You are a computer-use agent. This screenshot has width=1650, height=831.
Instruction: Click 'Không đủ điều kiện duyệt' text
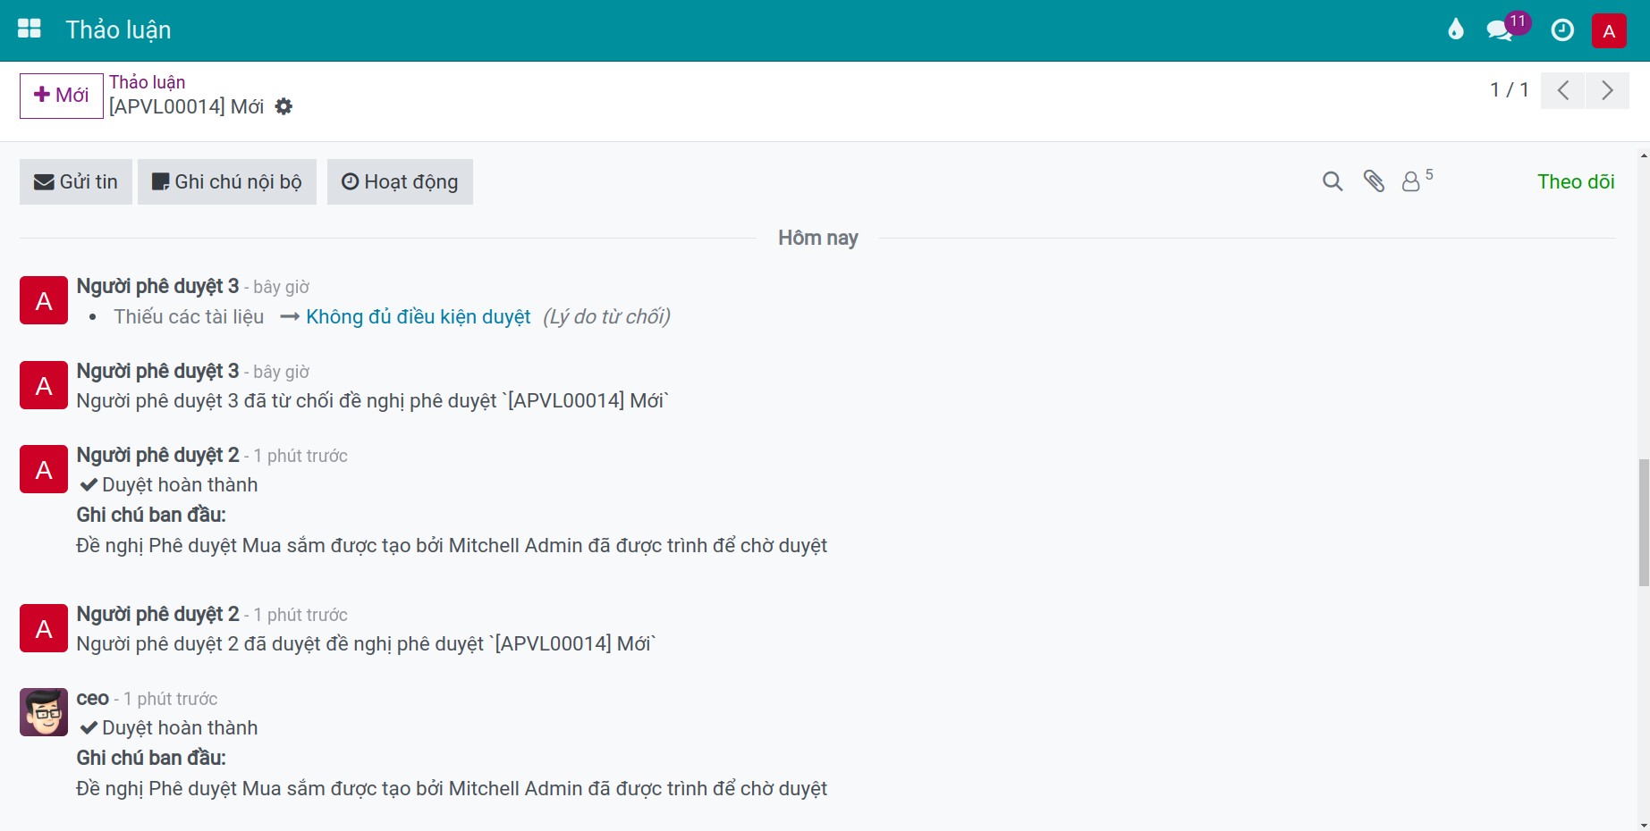[419, 317]
